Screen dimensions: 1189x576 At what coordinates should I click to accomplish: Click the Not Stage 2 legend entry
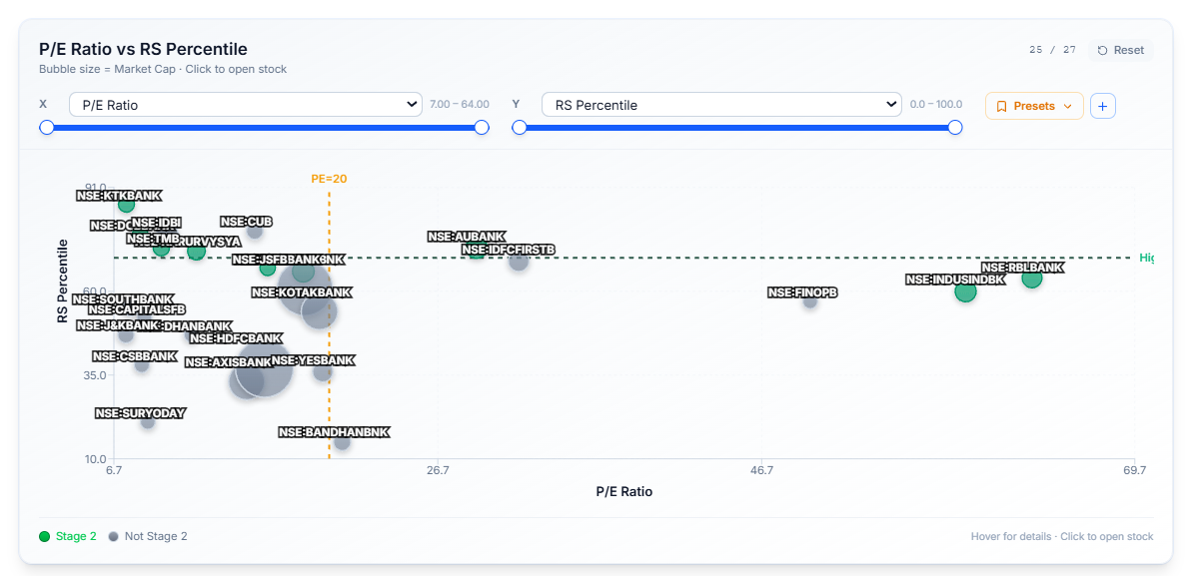pos(148,537)
